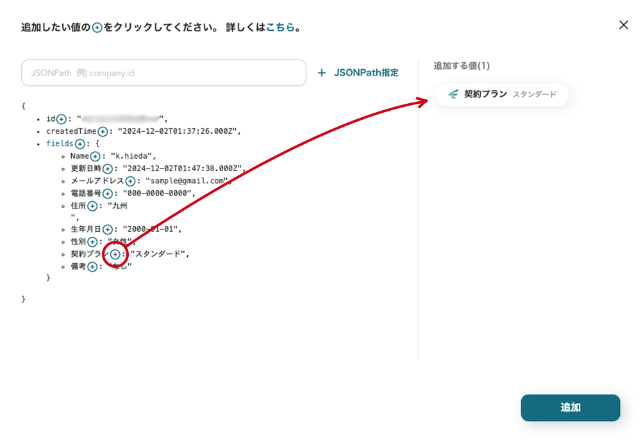Click the plus icon next to 更新日時
Screen dimensions: 641x442
108,168
